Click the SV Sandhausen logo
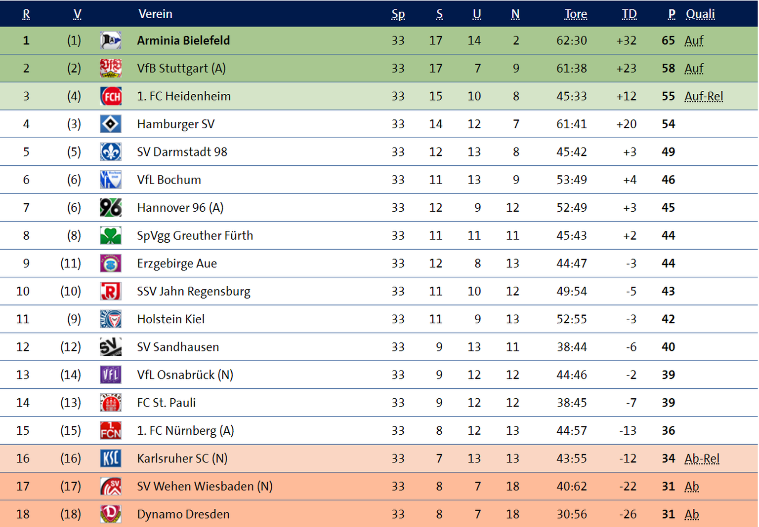759x527 pixels. pos(110,347)
